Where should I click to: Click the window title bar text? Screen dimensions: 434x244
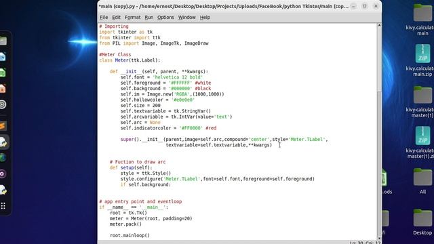point(224,6)
